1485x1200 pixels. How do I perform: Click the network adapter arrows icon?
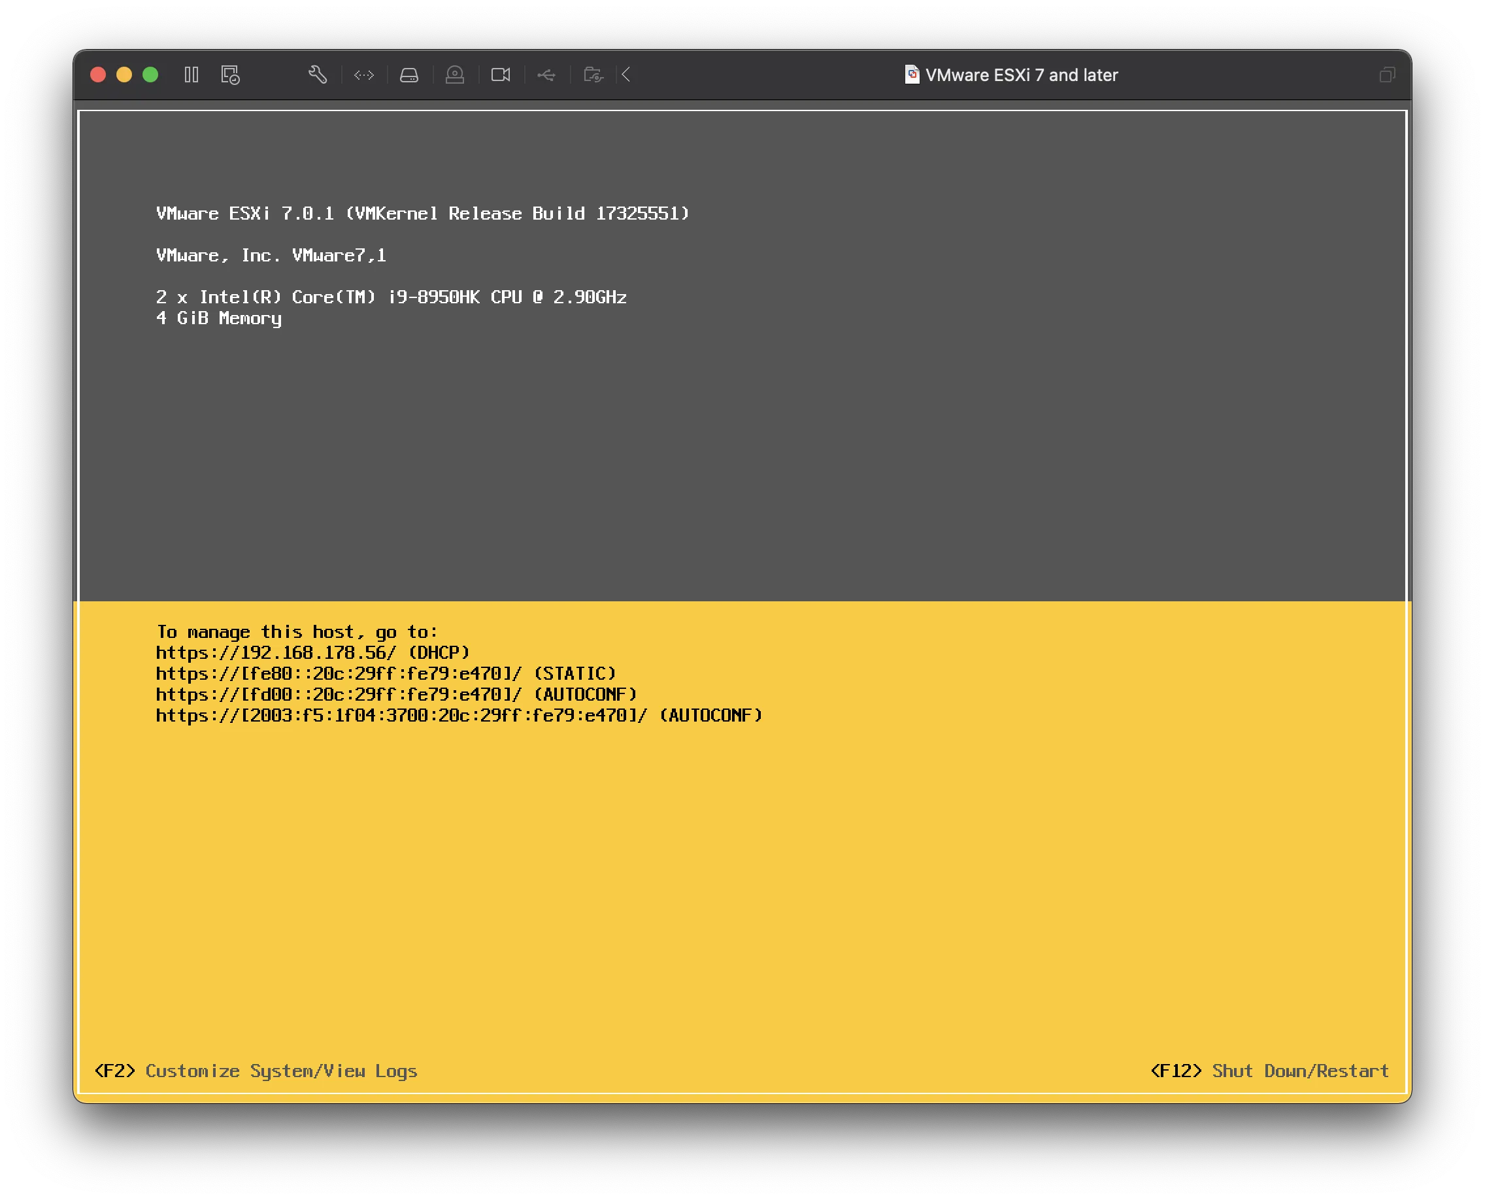pos(363,75)
